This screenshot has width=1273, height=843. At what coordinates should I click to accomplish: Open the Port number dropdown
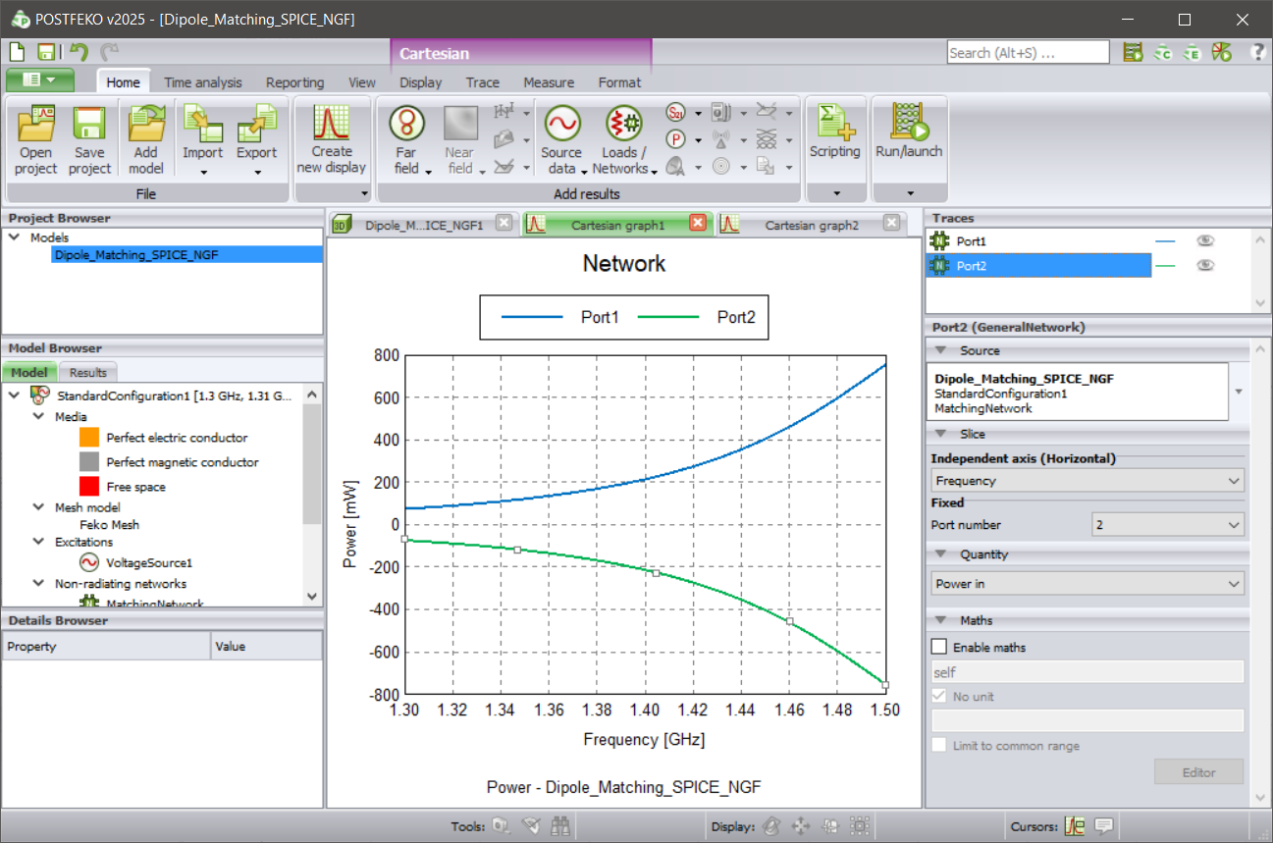coord(1168,525)
